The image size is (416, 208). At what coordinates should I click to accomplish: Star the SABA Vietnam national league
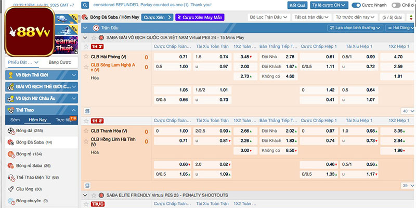pyautogui.click(x=94, y=38)
